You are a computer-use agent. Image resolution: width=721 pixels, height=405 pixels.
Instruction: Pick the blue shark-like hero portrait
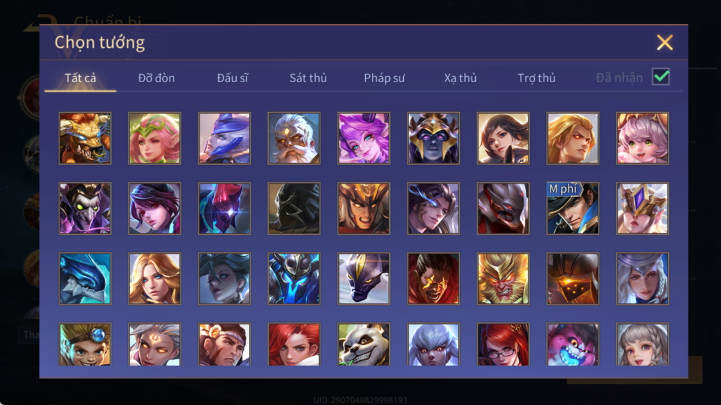click(x=85, y=279)
